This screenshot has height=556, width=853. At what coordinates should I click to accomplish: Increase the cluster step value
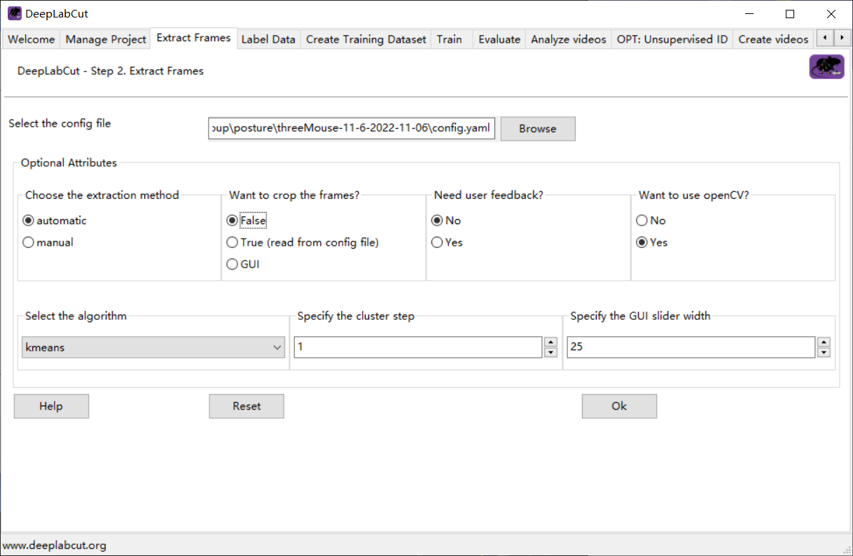point(550,342)
